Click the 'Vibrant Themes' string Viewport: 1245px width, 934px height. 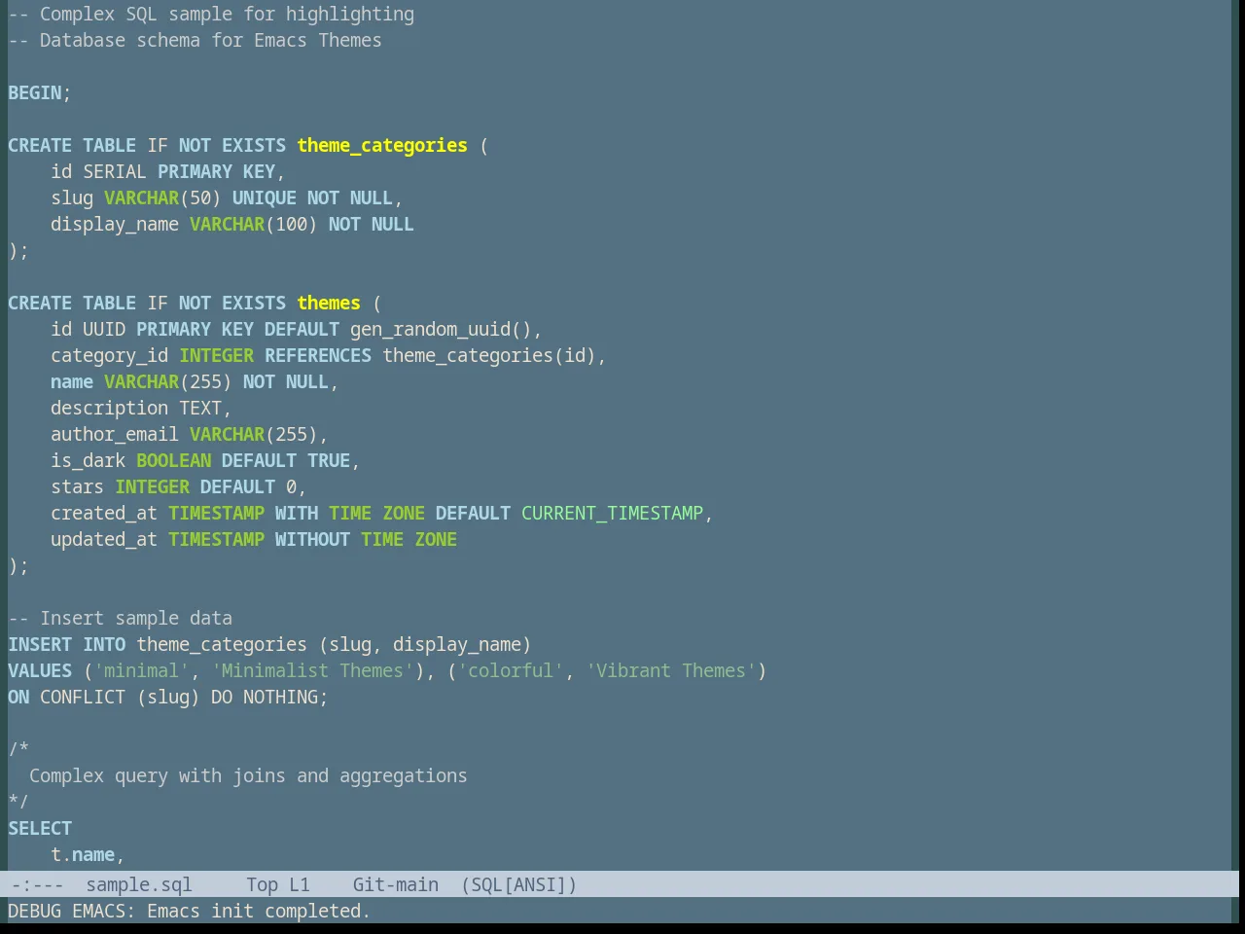(671, 671)
